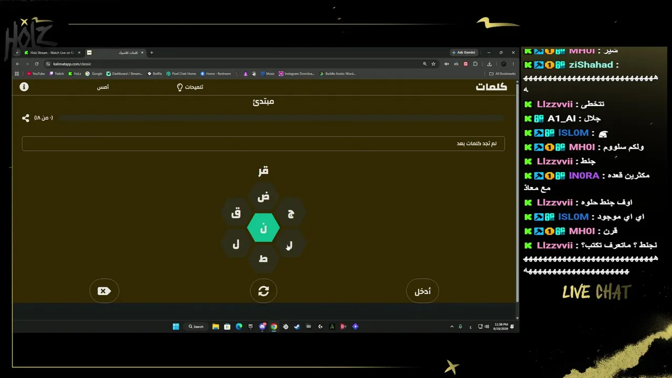
Task: Click the center letter ن hexagon
Action: 264,228
